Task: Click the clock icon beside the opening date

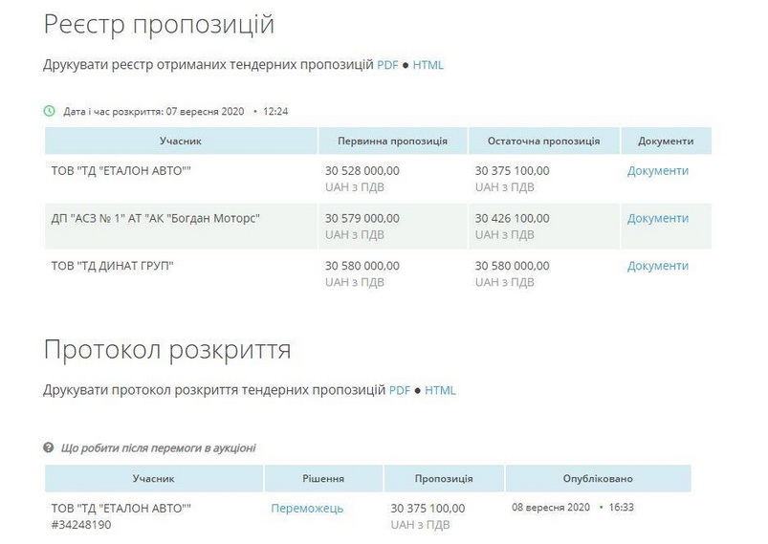Action: tap(50, 111)
